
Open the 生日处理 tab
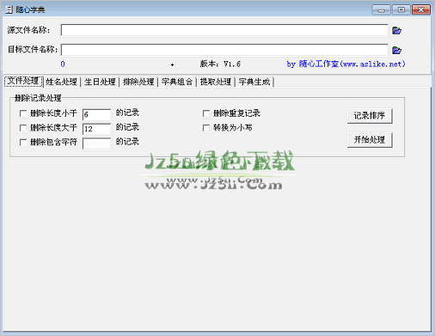[x=100, y=82]
